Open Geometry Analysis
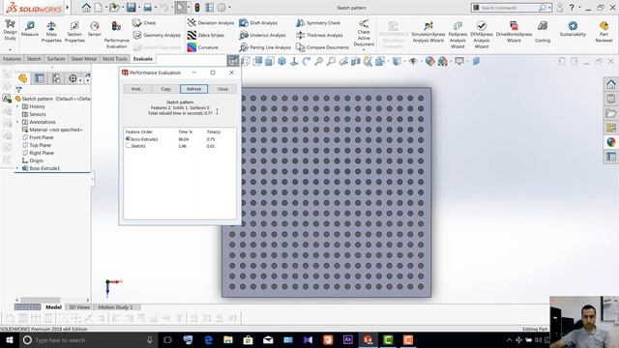 click(157, 35)
